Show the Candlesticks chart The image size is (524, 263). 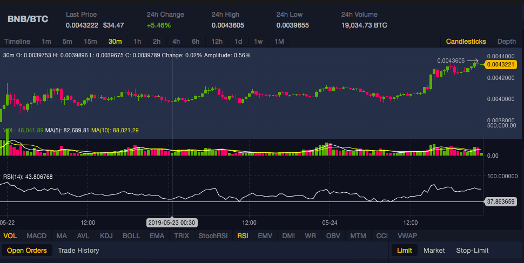(466, 42)
